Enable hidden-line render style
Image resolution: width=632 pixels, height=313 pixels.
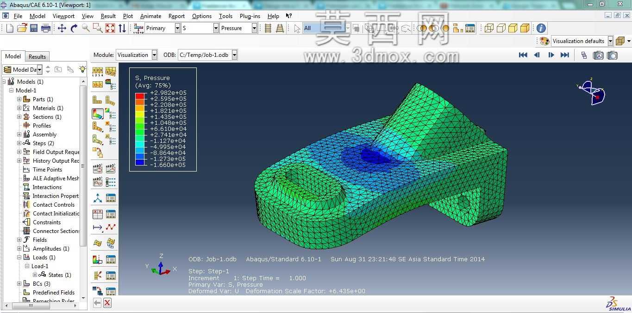[501, 28]
